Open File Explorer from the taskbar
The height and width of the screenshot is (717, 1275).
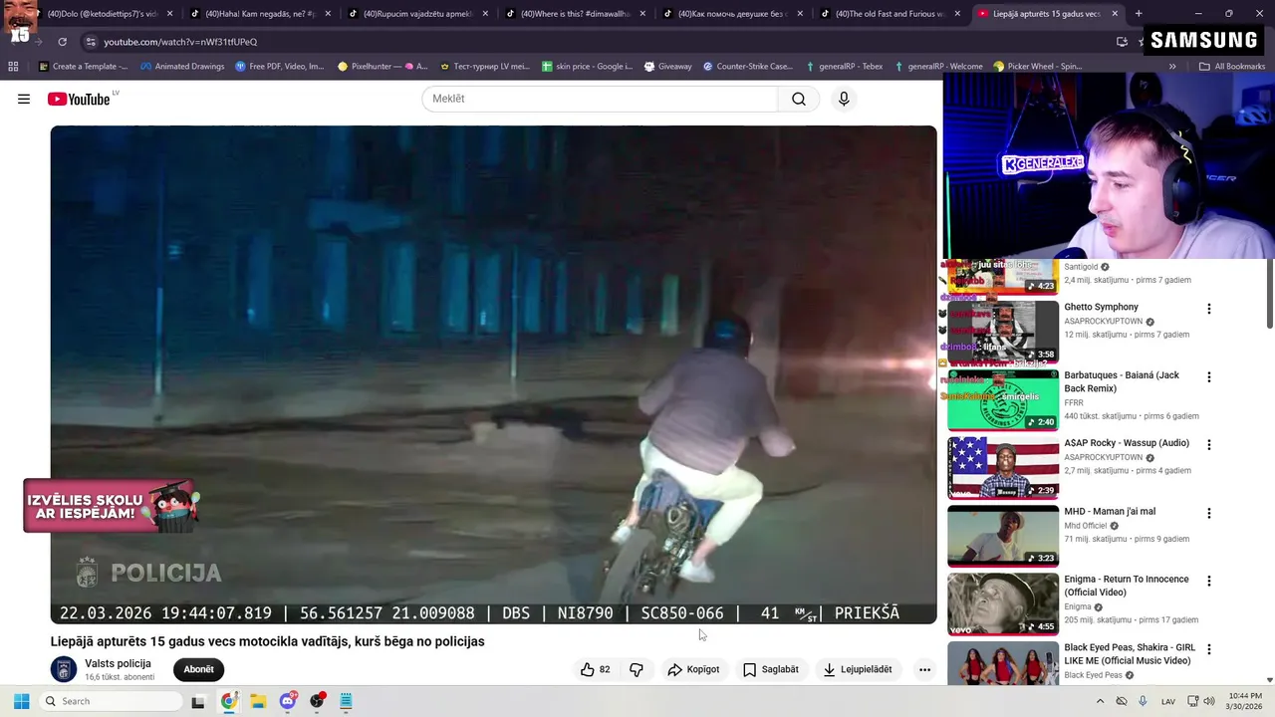pos(258,701)
